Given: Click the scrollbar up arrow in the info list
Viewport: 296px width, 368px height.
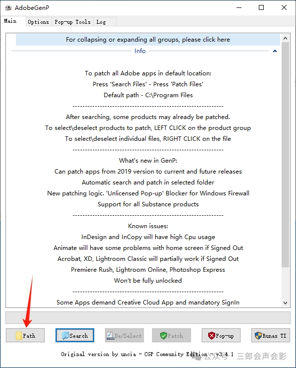Looking at the screenshot, I should [285, 38].
